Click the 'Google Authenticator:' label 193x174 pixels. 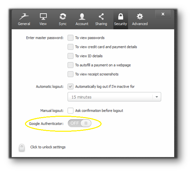click(x=46, y=124)
